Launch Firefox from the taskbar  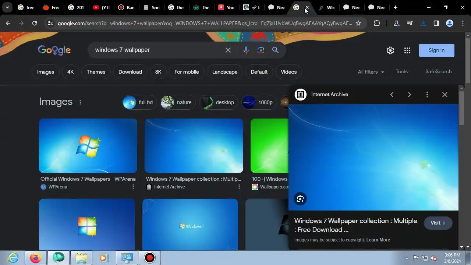(x=36, y=258)
